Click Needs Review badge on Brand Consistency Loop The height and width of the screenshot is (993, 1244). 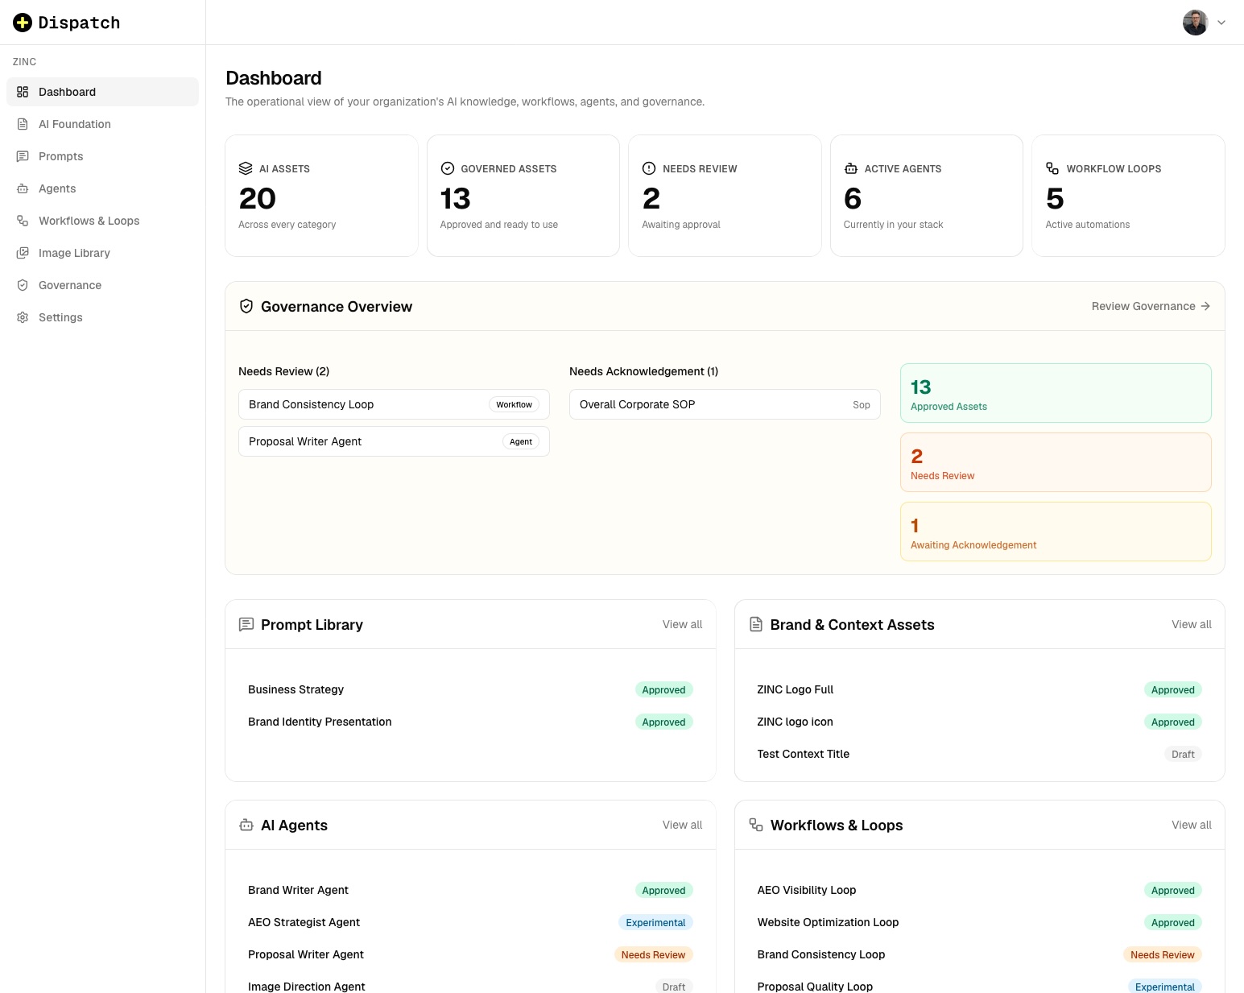(x=1162, y=954)
